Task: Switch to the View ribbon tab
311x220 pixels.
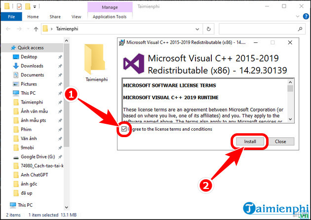Action: [76, 17]
